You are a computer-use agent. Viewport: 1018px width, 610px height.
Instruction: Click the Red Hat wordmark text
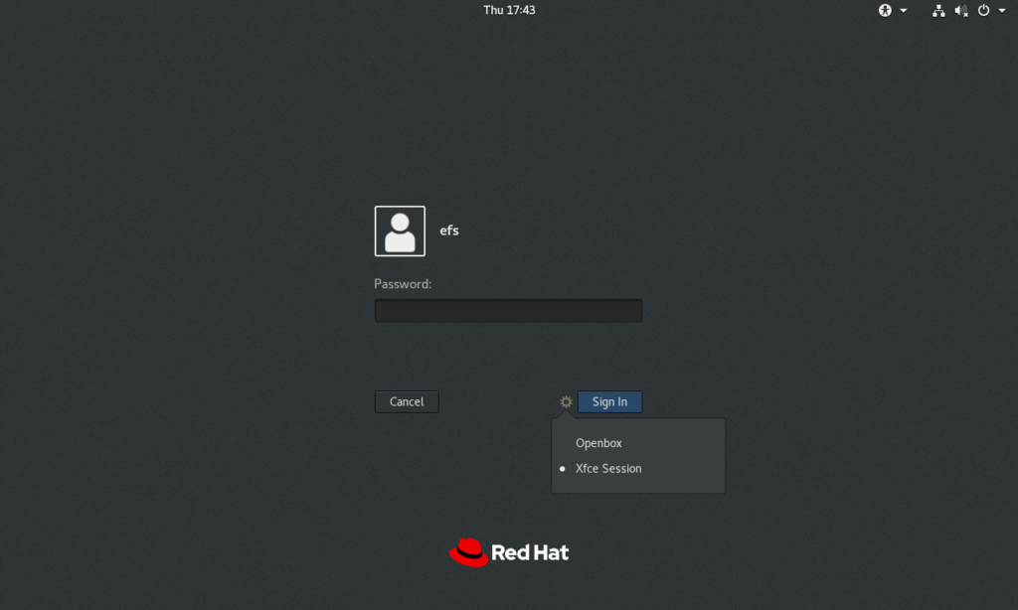point(530,553)
